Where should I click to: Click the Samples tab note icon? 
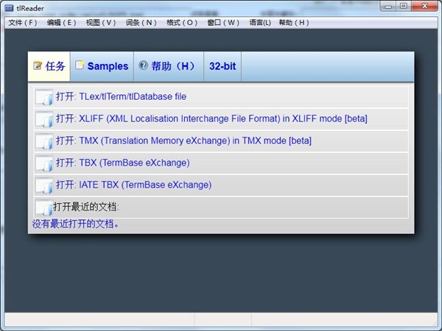click(80, 65)
